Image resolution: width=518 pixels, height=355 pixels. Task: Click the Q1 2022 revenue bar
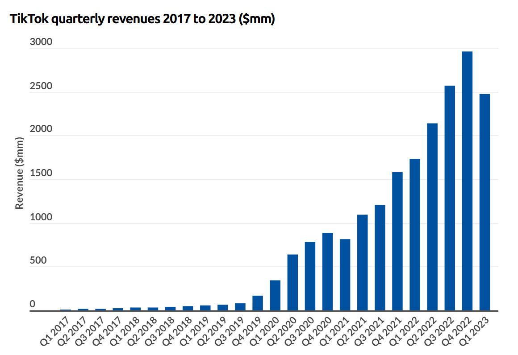click(x=415, y=235)
